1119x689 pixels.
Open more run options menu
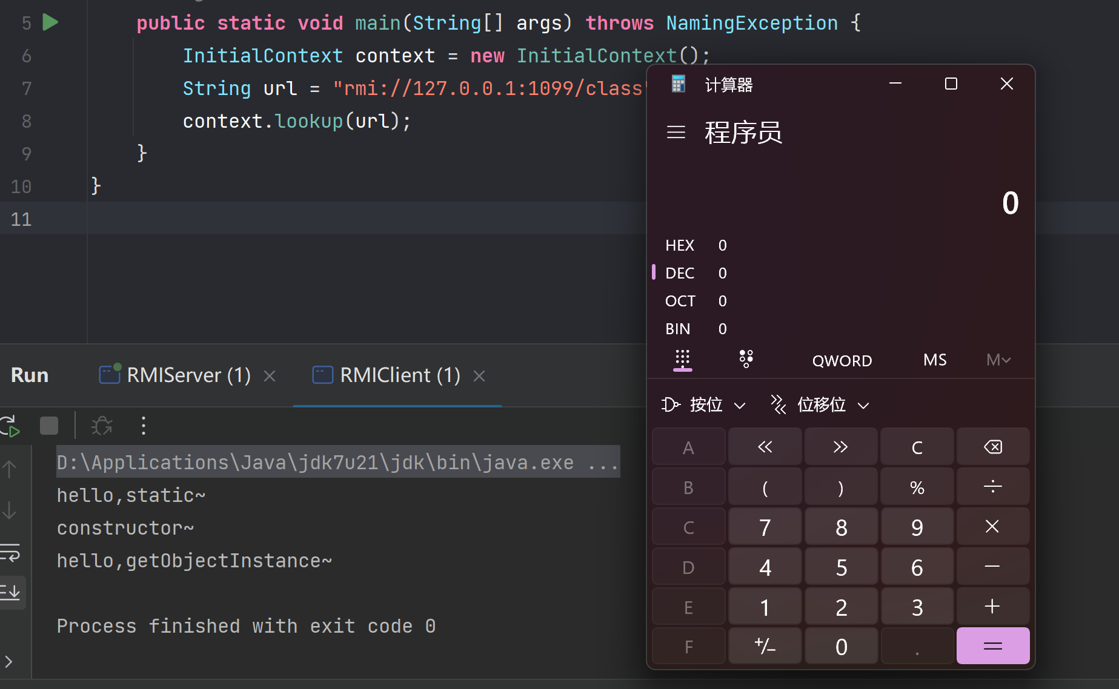click(144, 426)
